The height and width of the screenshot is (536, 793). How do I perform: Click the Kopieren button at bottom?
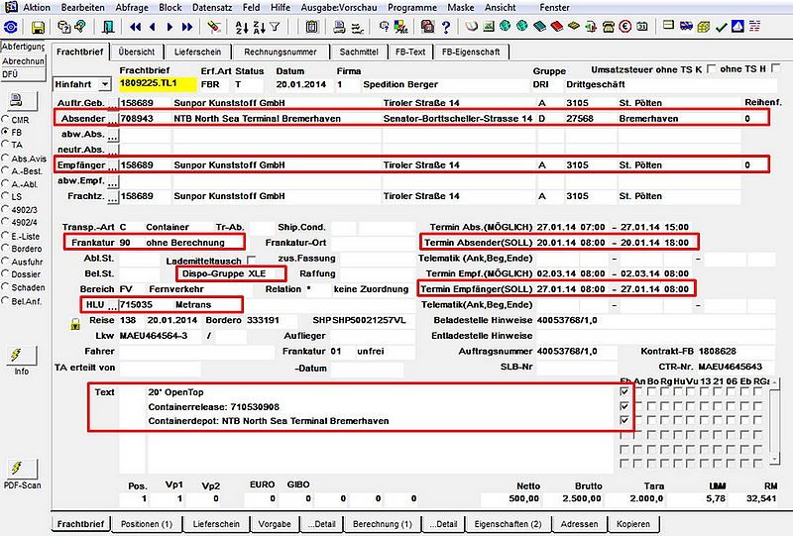[x=632, y=524]
